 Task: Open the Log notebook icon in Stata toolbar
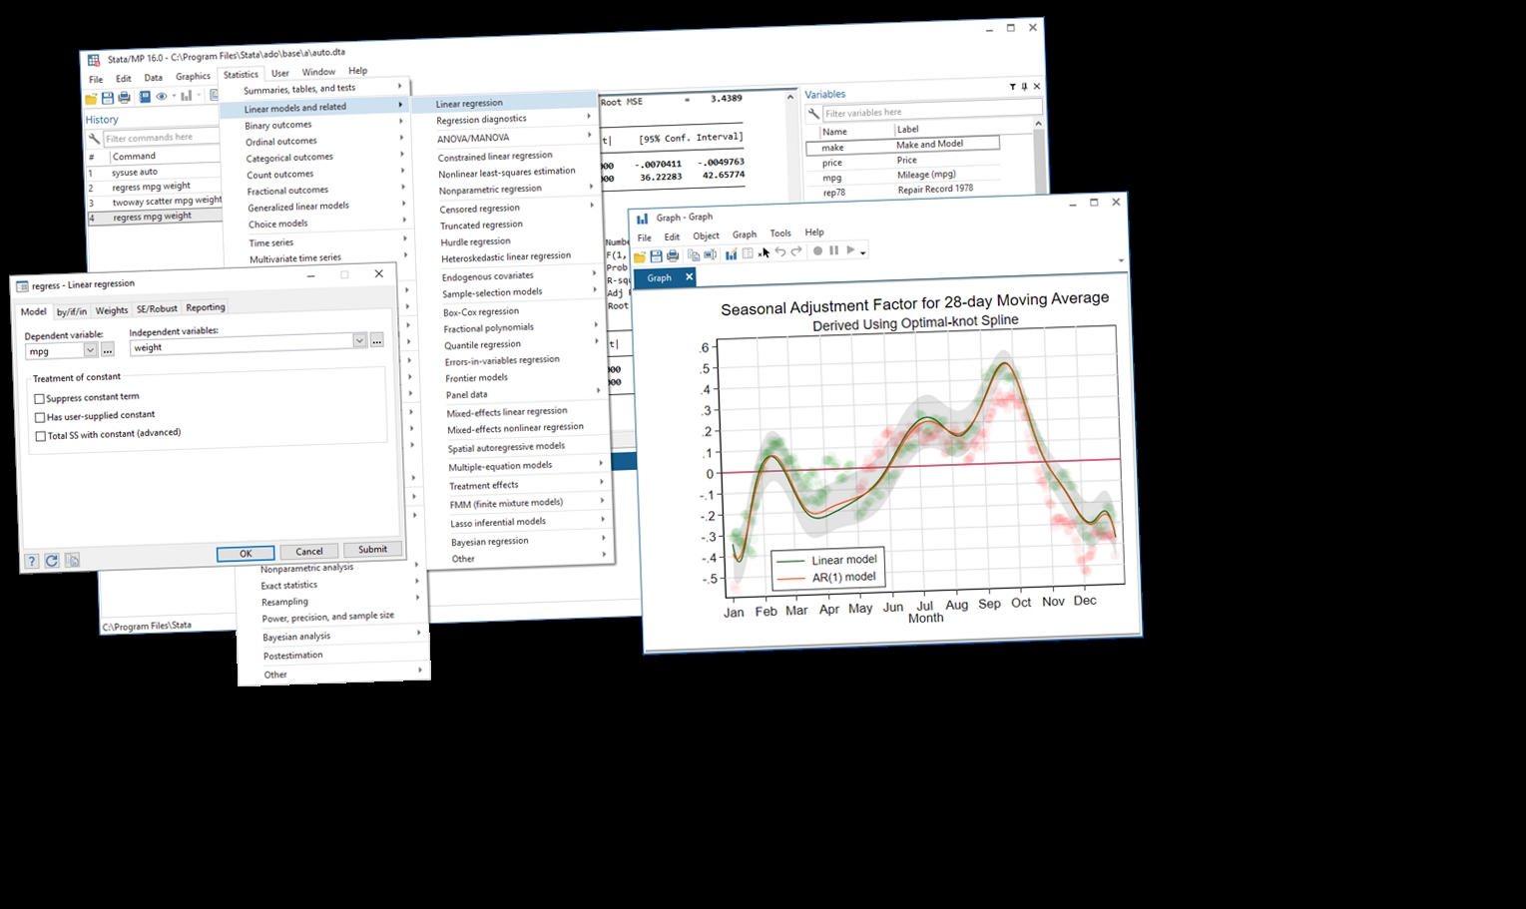(x=145, y=97)
